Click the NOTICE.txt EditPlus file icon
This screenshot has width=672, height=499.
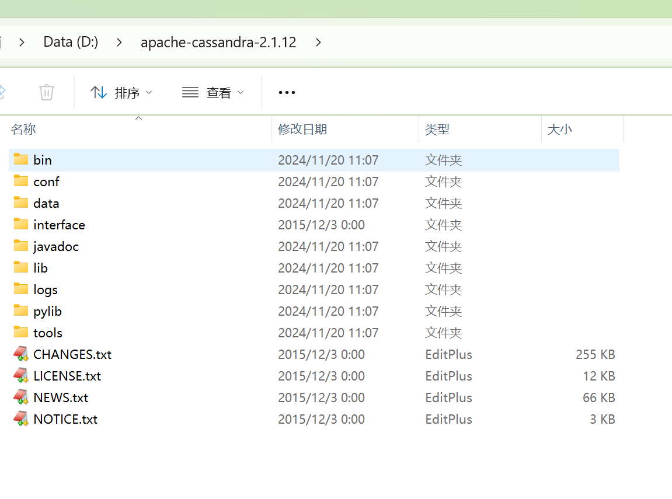[20, 418]
